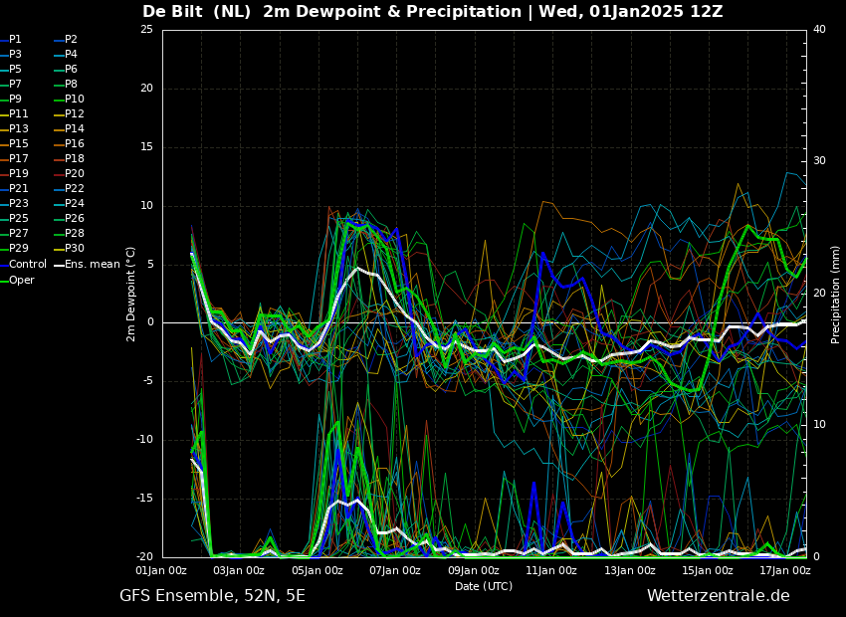The image size is (846, 617).
Task: Select the P25 legend entry
Action: 18,219
